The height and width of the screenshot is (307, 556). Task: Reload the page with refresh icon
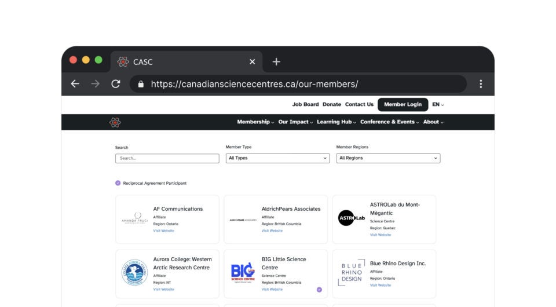[115, 84]
